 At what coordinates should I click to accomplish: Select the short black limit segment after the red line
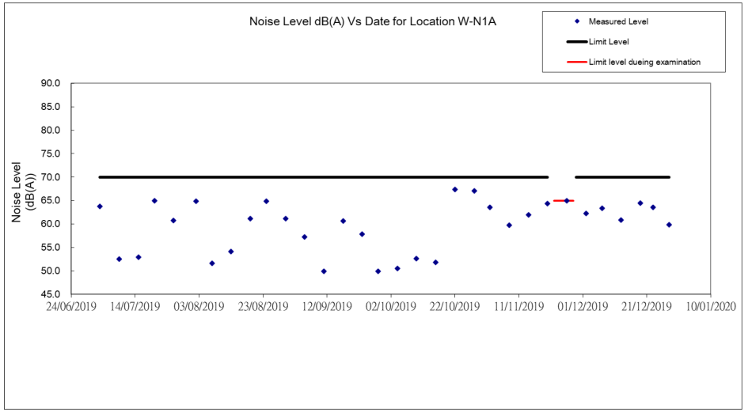(x=622, y=177)
